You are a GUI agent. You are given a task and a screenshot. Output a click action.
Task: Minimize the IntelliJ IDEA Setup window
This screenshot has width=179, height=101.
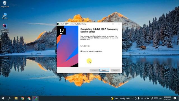coord(107,24)
